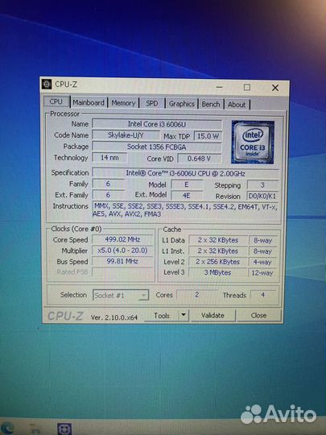Click the Intel Core i3 logo badge
This screenshot has height=435, width=326.
(253, 142)
